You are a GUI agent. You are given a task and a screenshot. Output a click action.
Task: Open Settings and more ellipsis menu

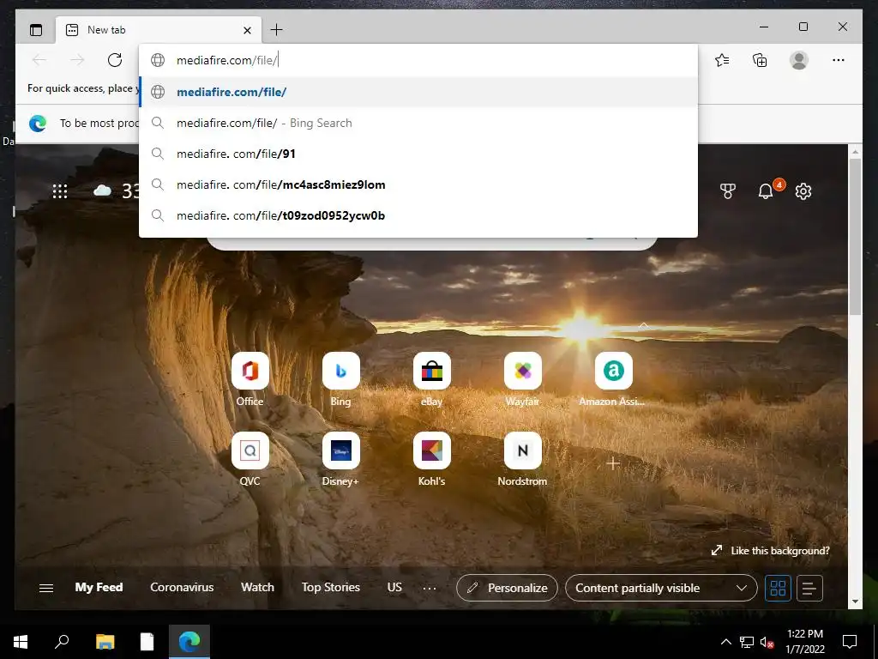coord(839,60)
